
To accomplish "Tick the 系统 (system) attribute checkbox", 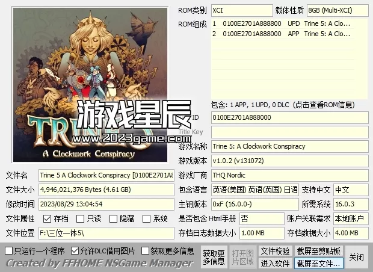I will coord(146,219).
